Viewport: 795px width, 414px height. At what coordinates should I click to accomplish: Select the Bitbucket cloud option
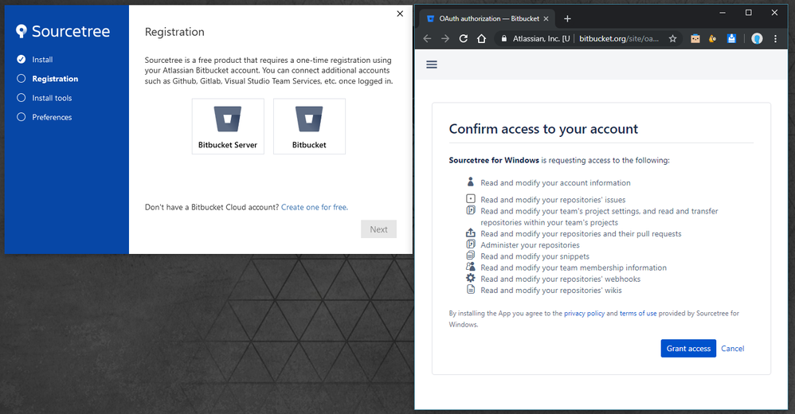[x=309, y=126]
